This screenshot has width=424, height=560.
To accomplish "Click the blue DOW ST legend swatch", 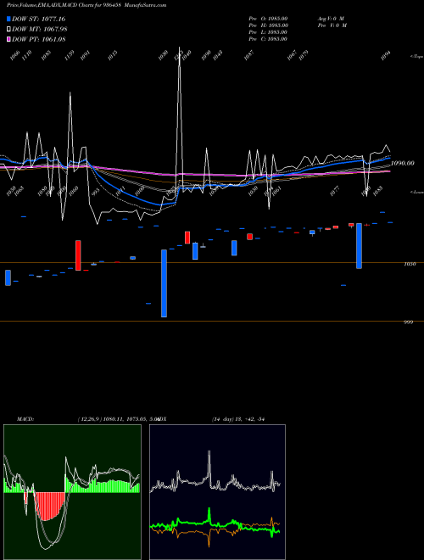I will tap(8, 19).
